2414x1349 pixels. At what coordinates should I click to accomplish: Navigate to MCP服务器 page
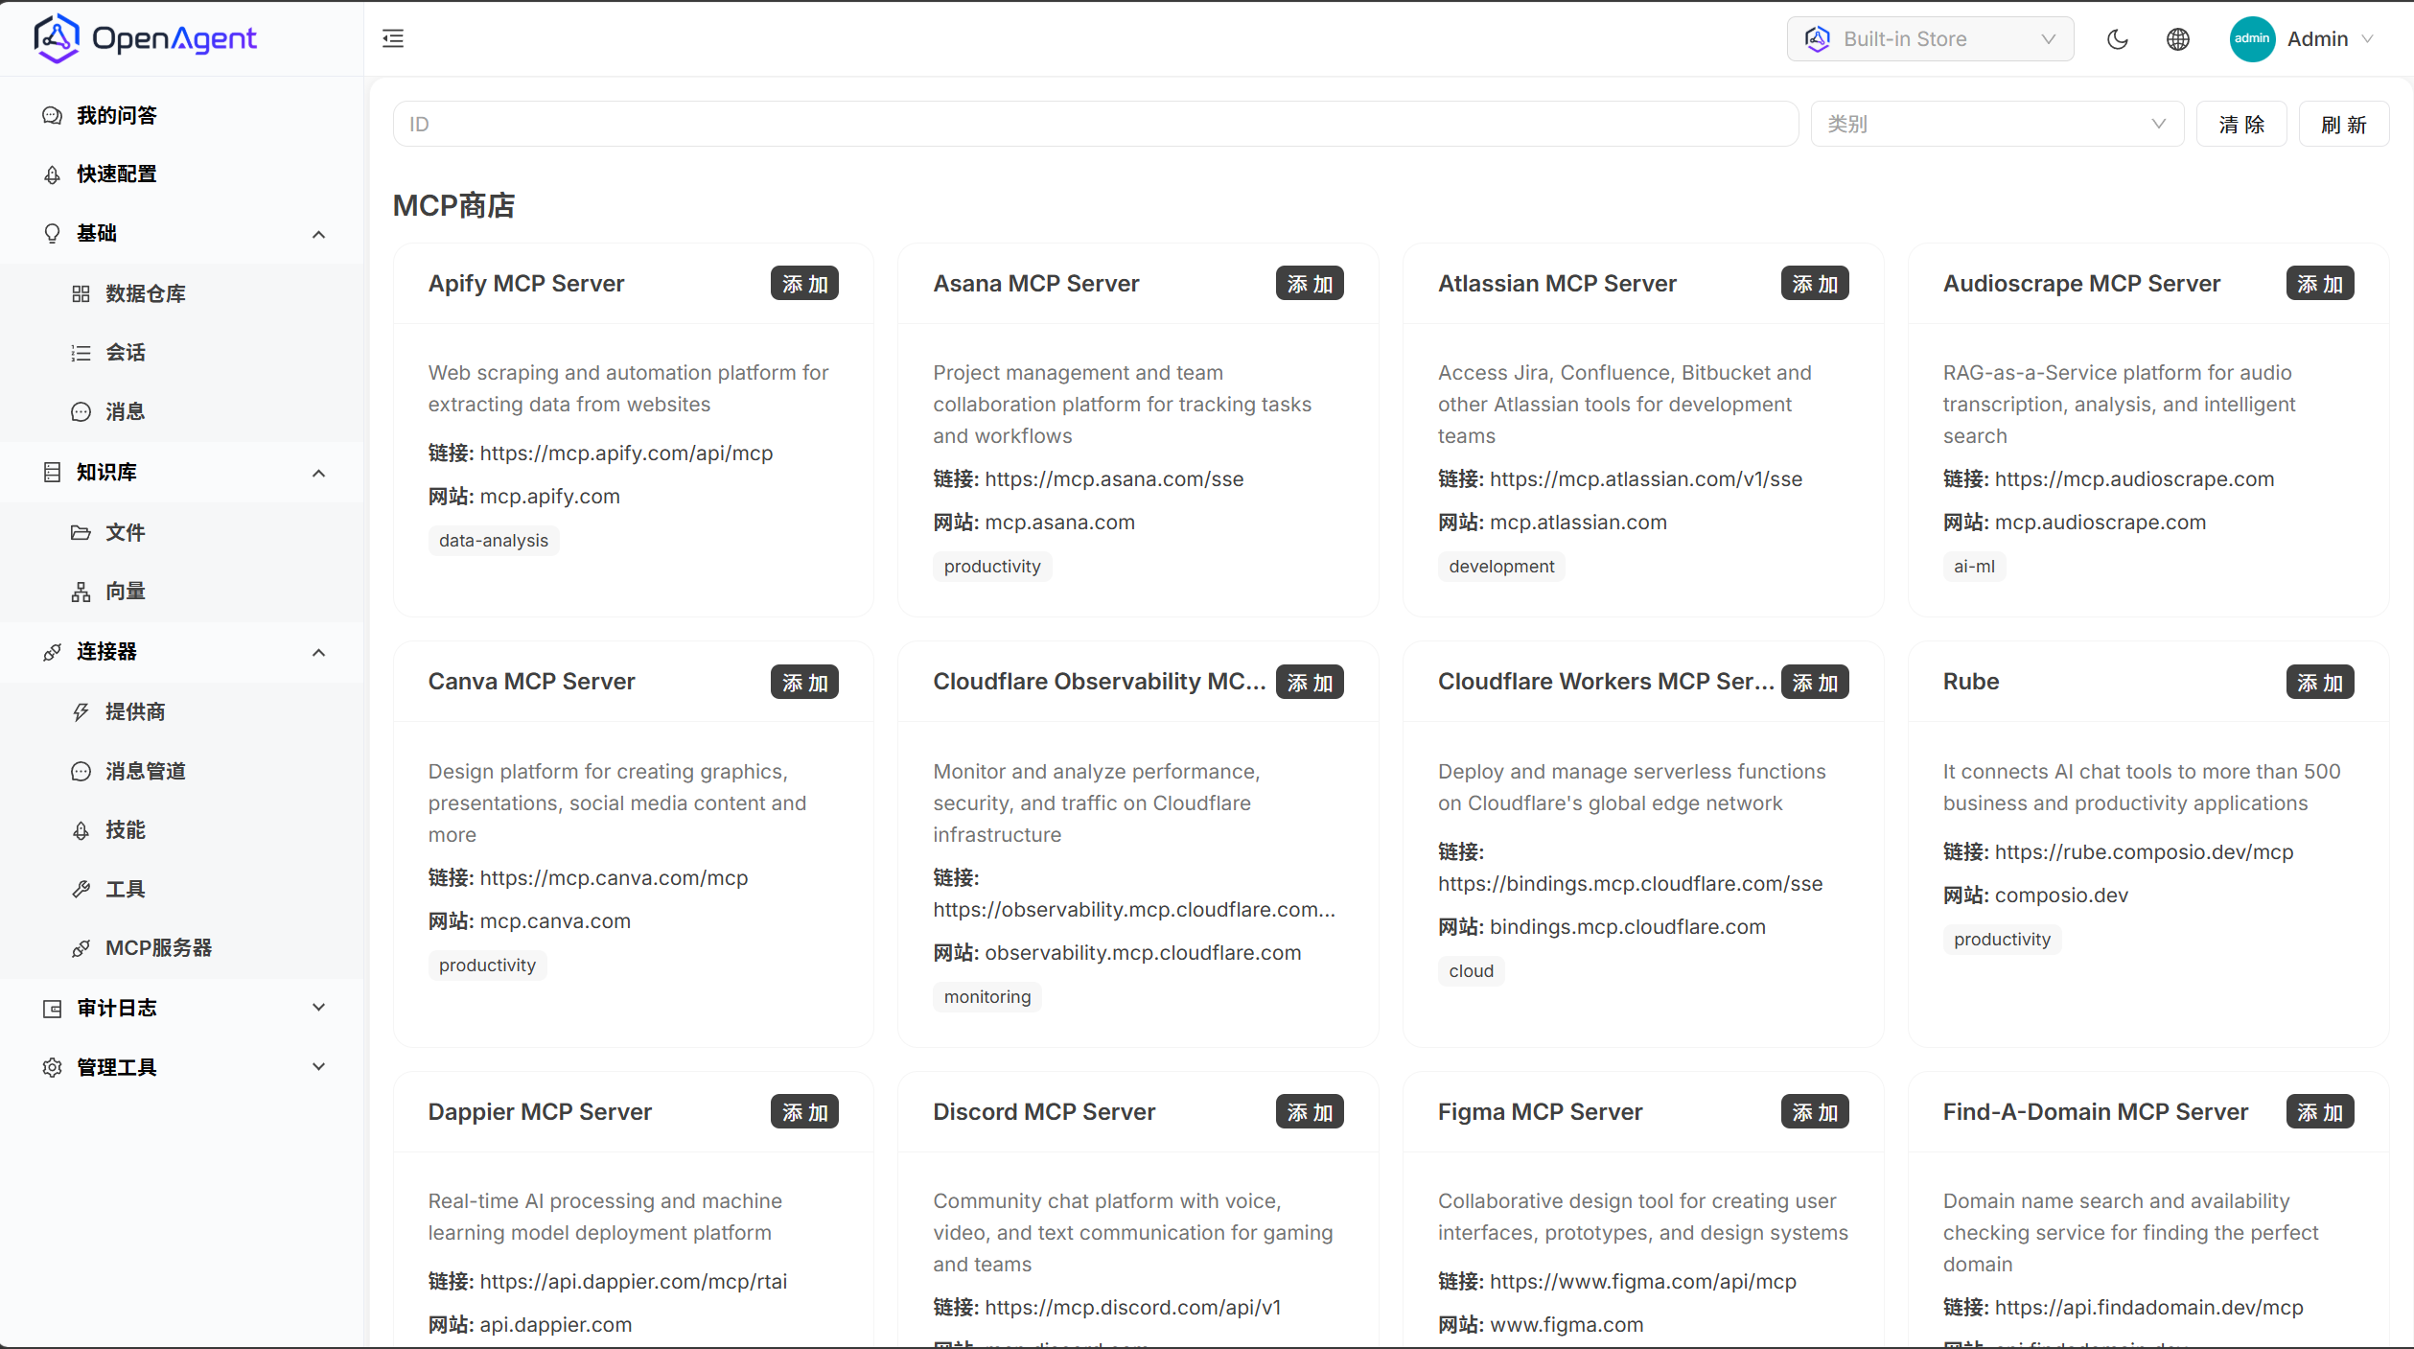[182, 948]
